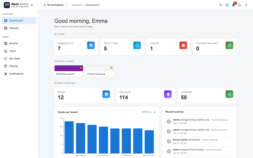
Task: Click the Reports bar chart icon
Action: pyautogui.click(x=6, y=28)
